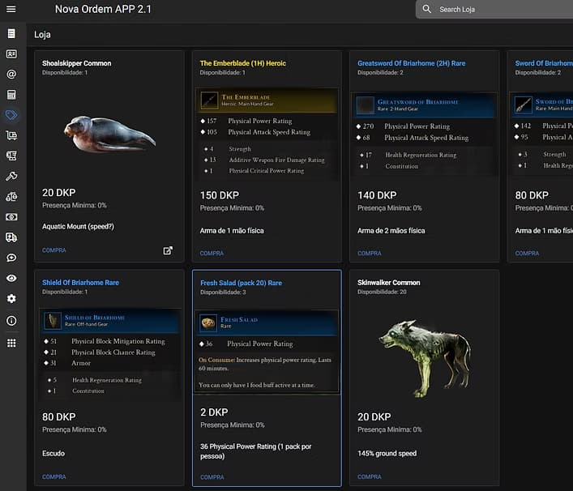
Task: Open the apps grid icon
Action: coord(11,343)
